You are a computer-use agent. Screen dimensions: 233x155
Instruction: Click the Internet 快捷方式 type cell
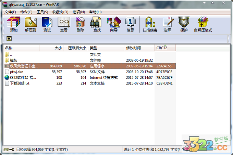point(104,78)
